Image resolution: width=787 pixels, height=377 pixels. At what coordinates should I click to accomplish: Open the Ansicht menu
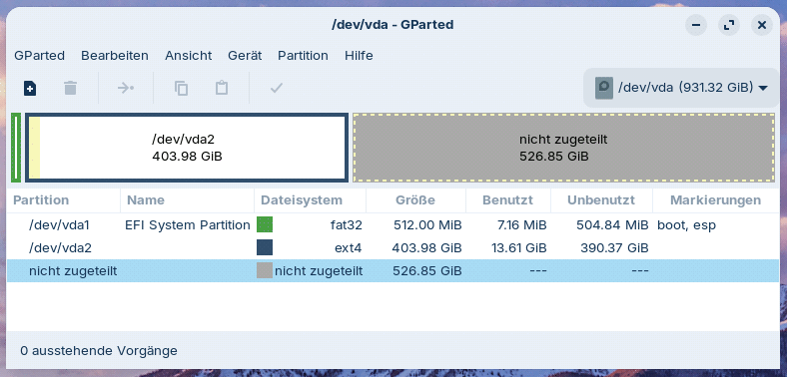[188, 55]
